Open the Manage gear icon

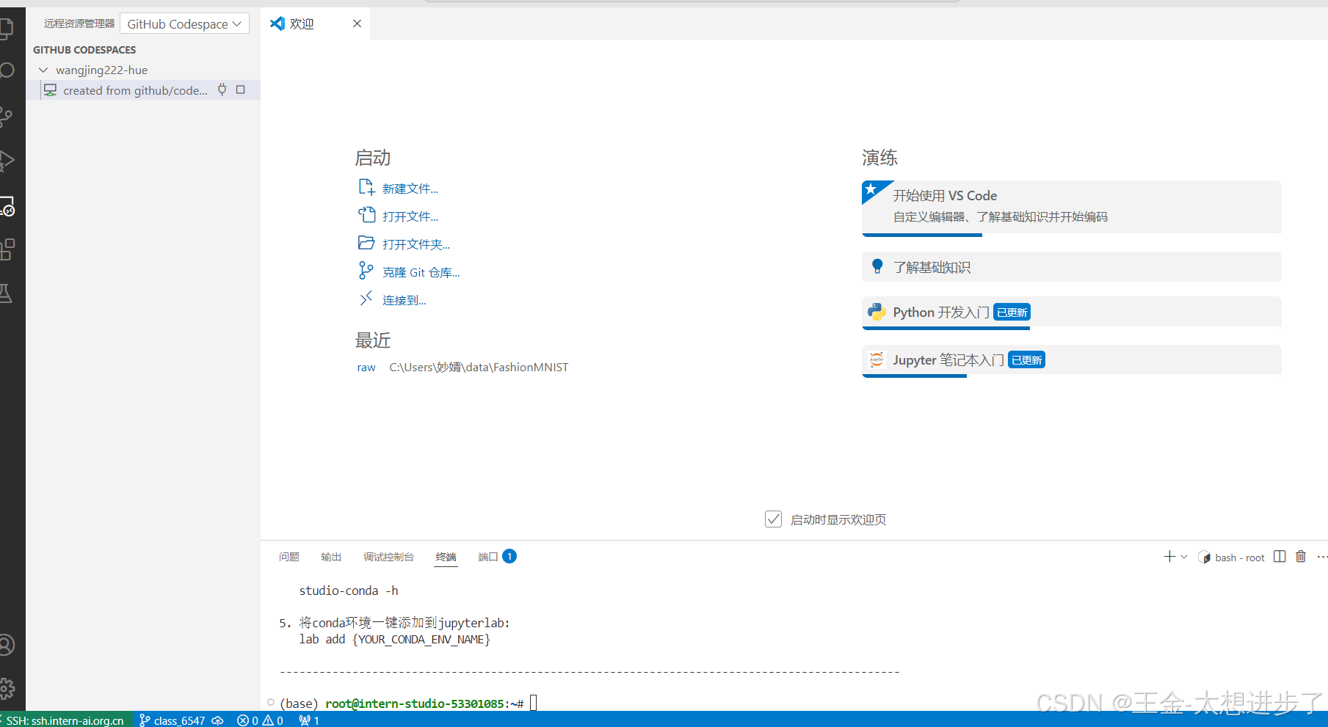(x=6, y=688)
